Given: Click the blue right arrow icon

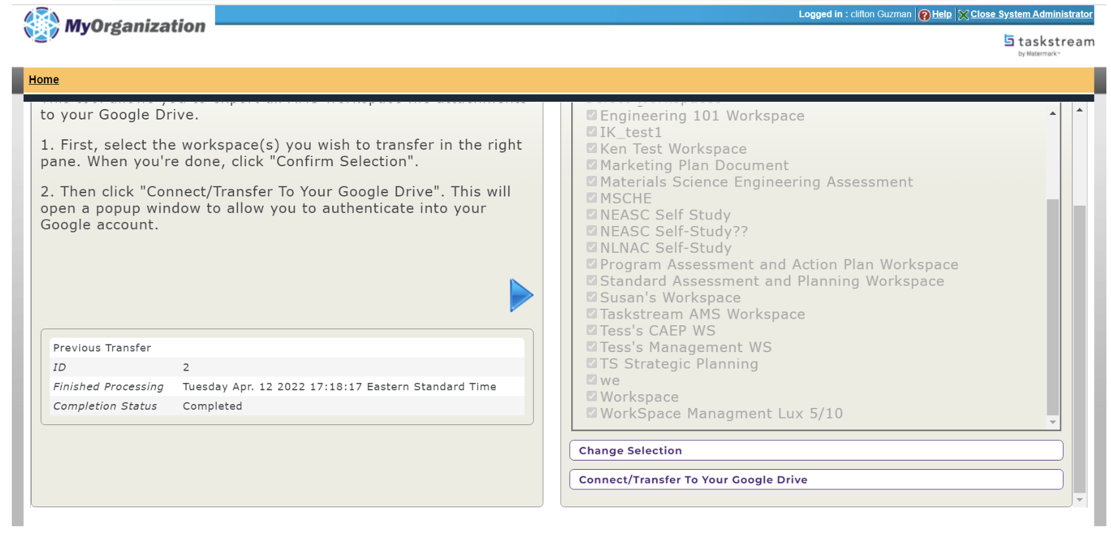Looking at the screenshot, I should tap(521, 295).
